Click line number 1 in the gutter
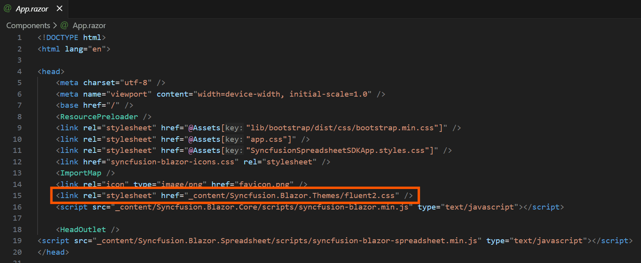Screen dimensions: 641x263 pos(19,38)
